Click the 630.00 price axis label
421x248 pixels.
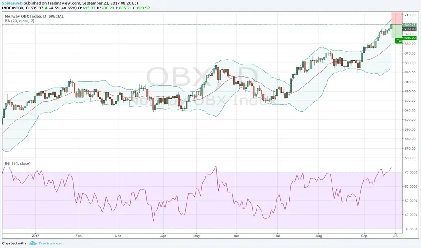(x=410, y=91)
